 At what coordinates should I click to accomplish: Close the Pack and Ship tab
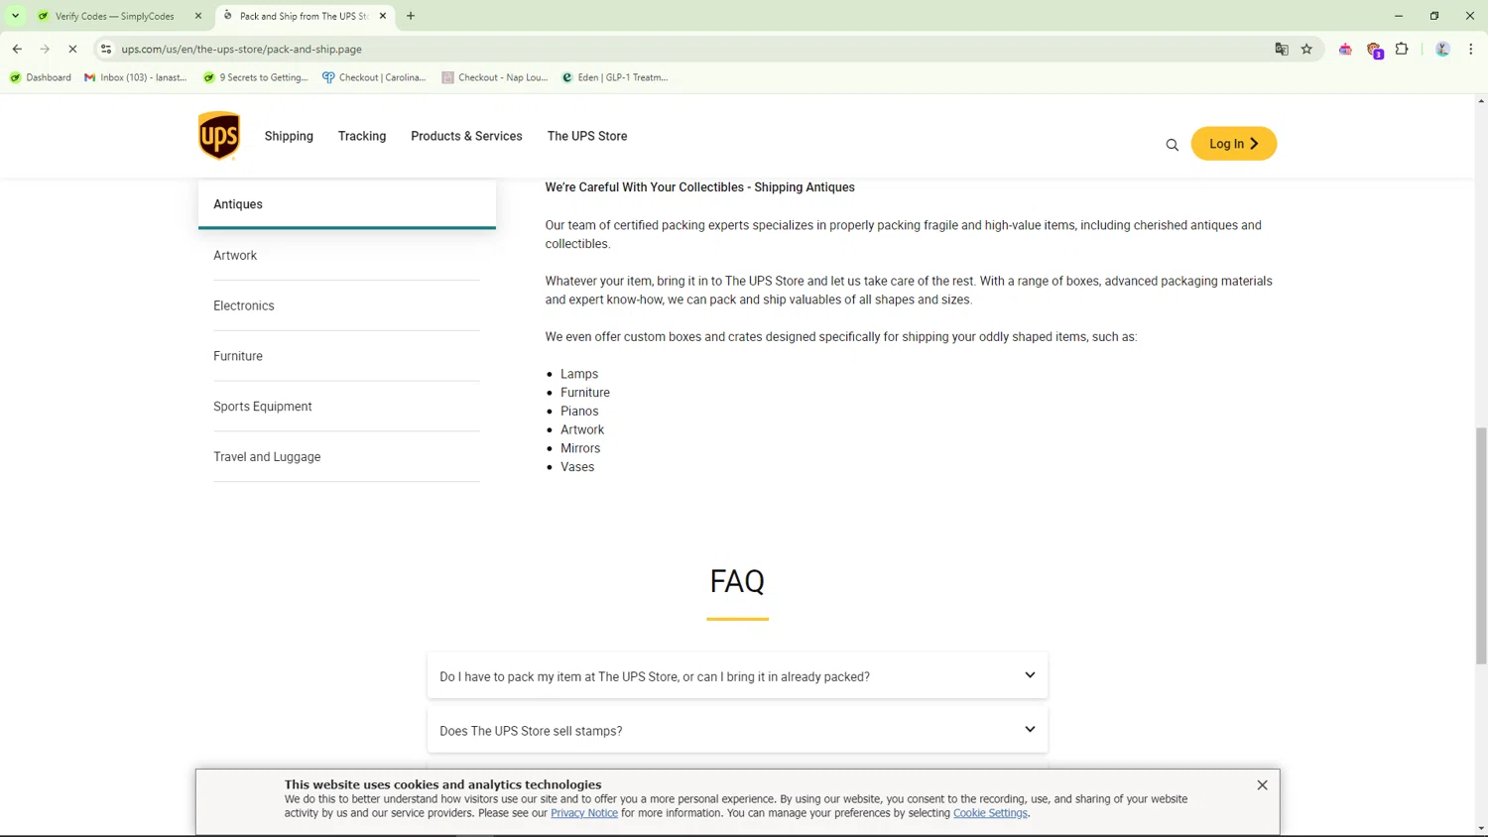pyautogui.click(x=383, y=16)
